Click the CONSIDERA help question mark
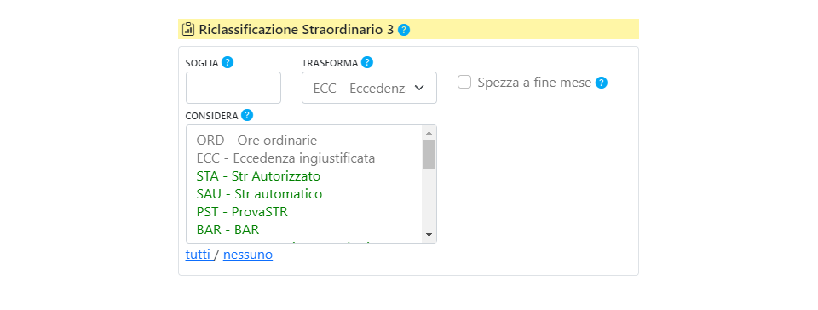 coord(247,115)
